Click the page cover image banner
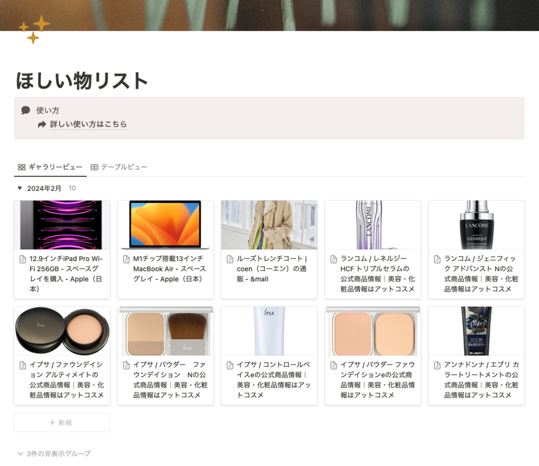 pyautogui.click(x=269, y=15)
